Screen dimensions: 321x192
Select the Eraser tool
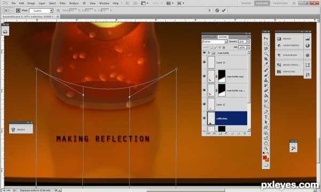tap(266, 91)
